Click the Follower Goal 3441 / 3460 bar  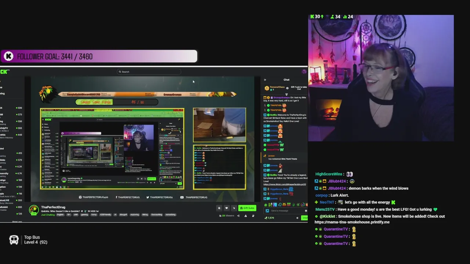(99, 56)
